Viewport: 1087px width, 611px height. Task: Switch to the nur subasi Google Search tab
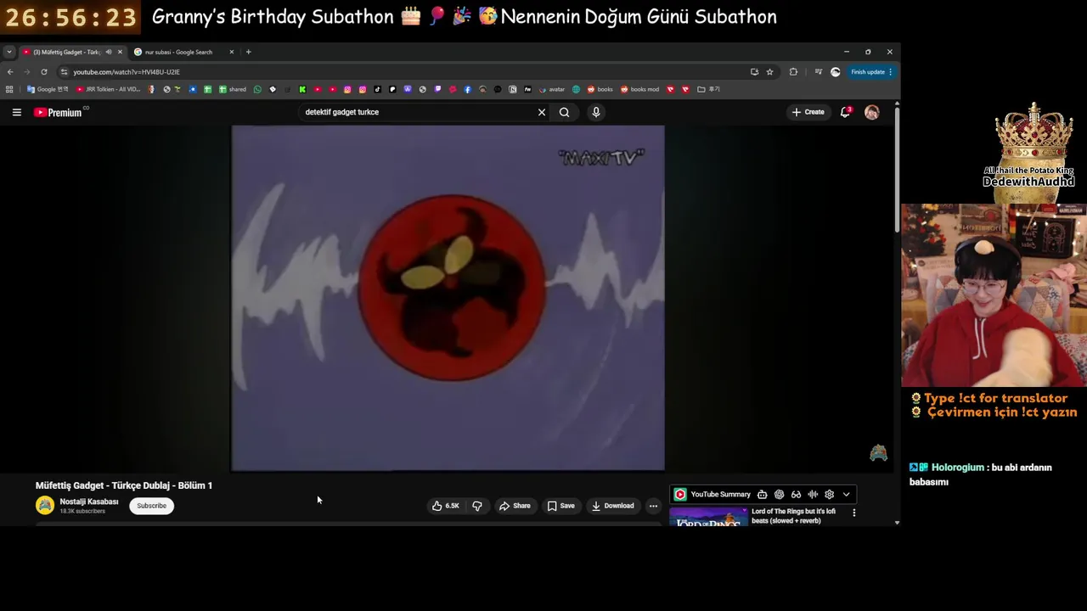tap(178, 52)
